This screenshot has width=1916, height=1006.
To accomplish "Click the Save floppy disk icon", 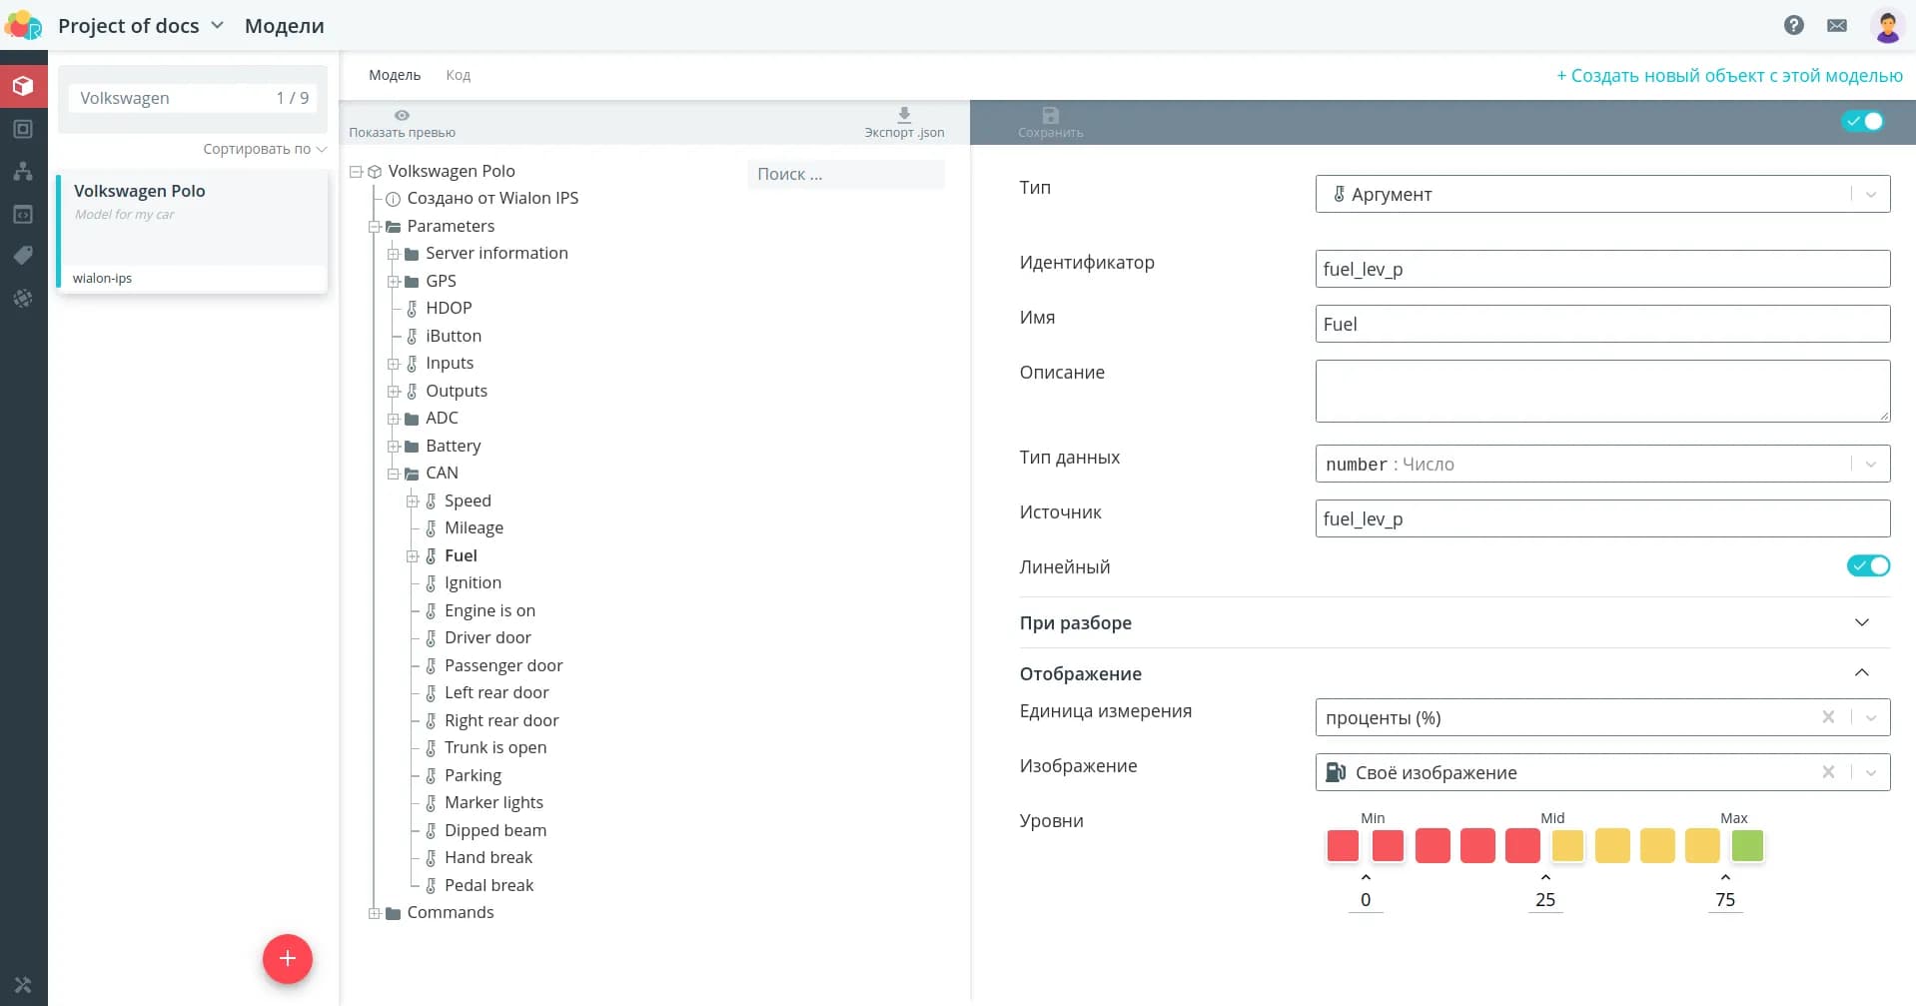I will pyautogui.click(x=1050, y=116).
